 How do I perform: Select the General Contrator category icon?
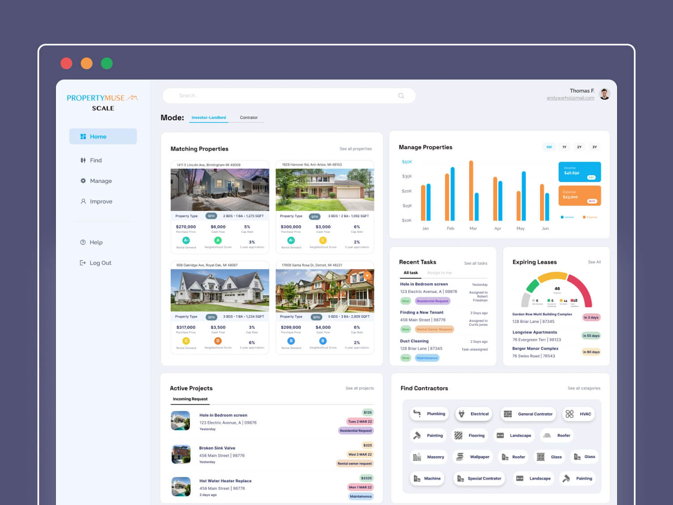pos(508,414)
